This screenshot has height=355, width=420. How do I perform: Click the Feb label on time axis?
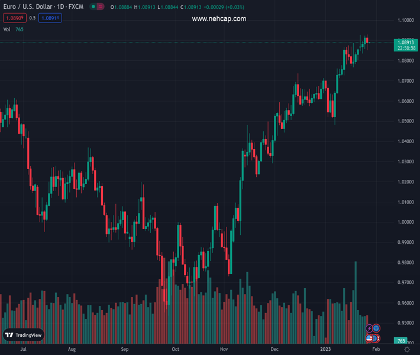376,350
